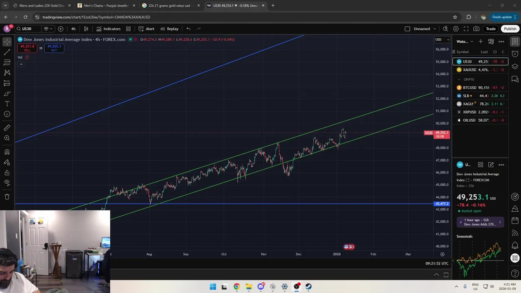Create an Alert from the toolbar
The width and height of the screenshot is (521, 293).
(146, 29)
